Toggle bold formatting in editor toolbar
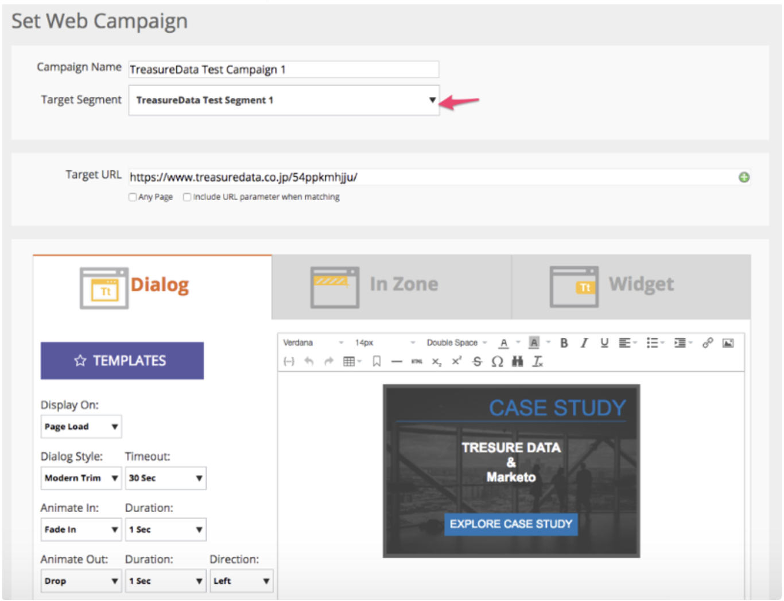The image size is (784, 601). click(x=564, y=343)
